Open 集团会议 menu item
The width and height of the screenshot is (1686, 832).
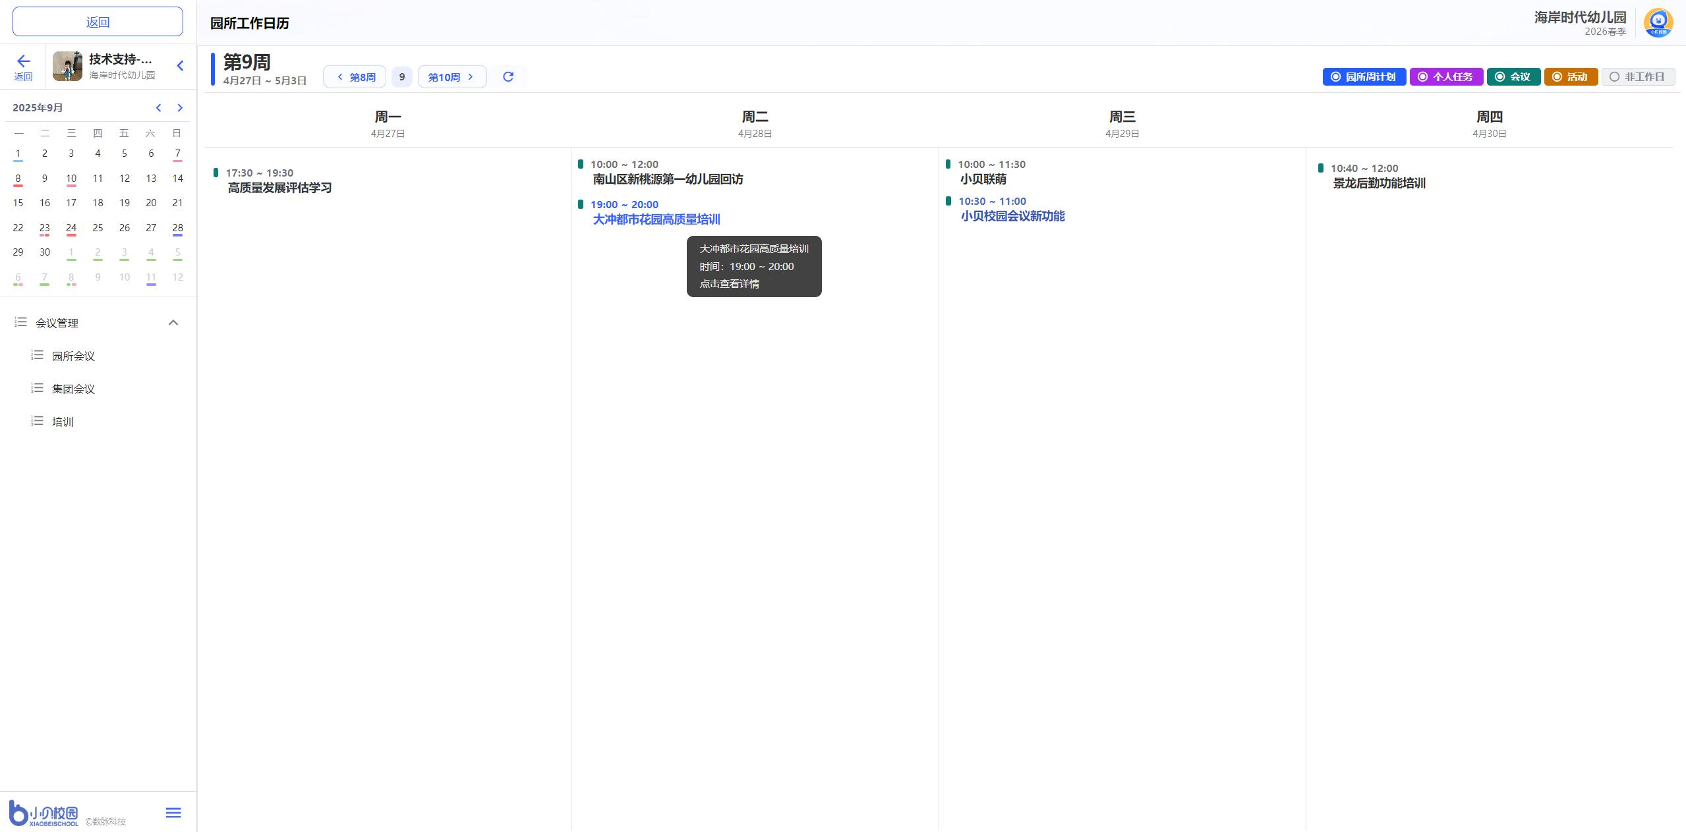click(x=73, y=389)
